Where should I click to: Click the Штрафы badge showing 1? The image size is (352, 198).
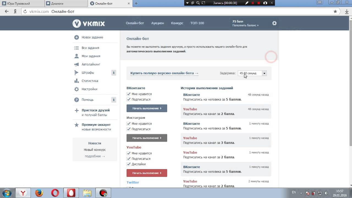(x=114, y=73)
